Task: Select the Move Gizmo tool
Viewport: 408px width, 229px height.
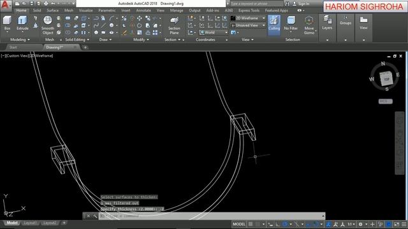Action: click(x=309, y=25)
